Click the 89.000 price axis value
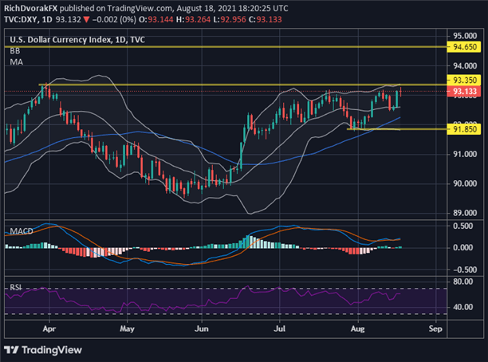Screen dimensions: 488x362 tap(465, 213)
